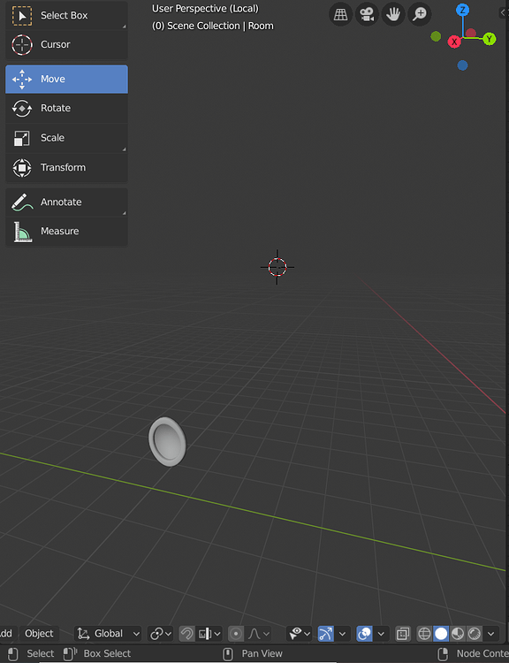
Task: Click the 'Select' status bar hint
Action: coord(41,653)
